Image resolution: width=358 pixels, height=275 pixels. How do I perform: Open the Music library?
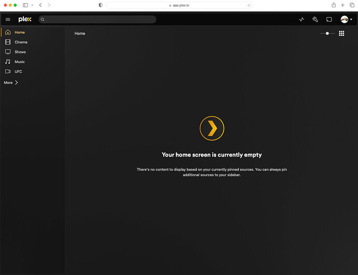click(20, 62)
